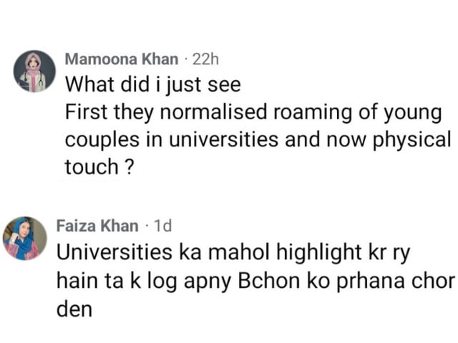Visit Mamoona Khan's profile via her name

point(122,59)
